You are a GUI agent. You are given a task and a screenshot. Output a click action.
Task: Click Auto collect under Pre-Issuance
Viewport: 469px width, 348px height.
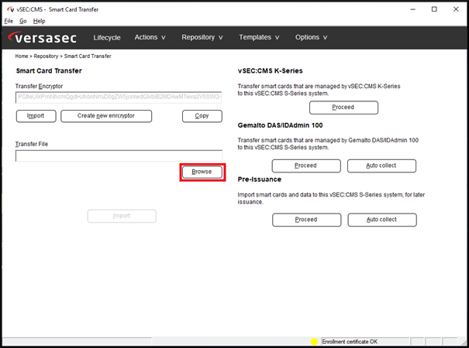click(x=382, y=220)
